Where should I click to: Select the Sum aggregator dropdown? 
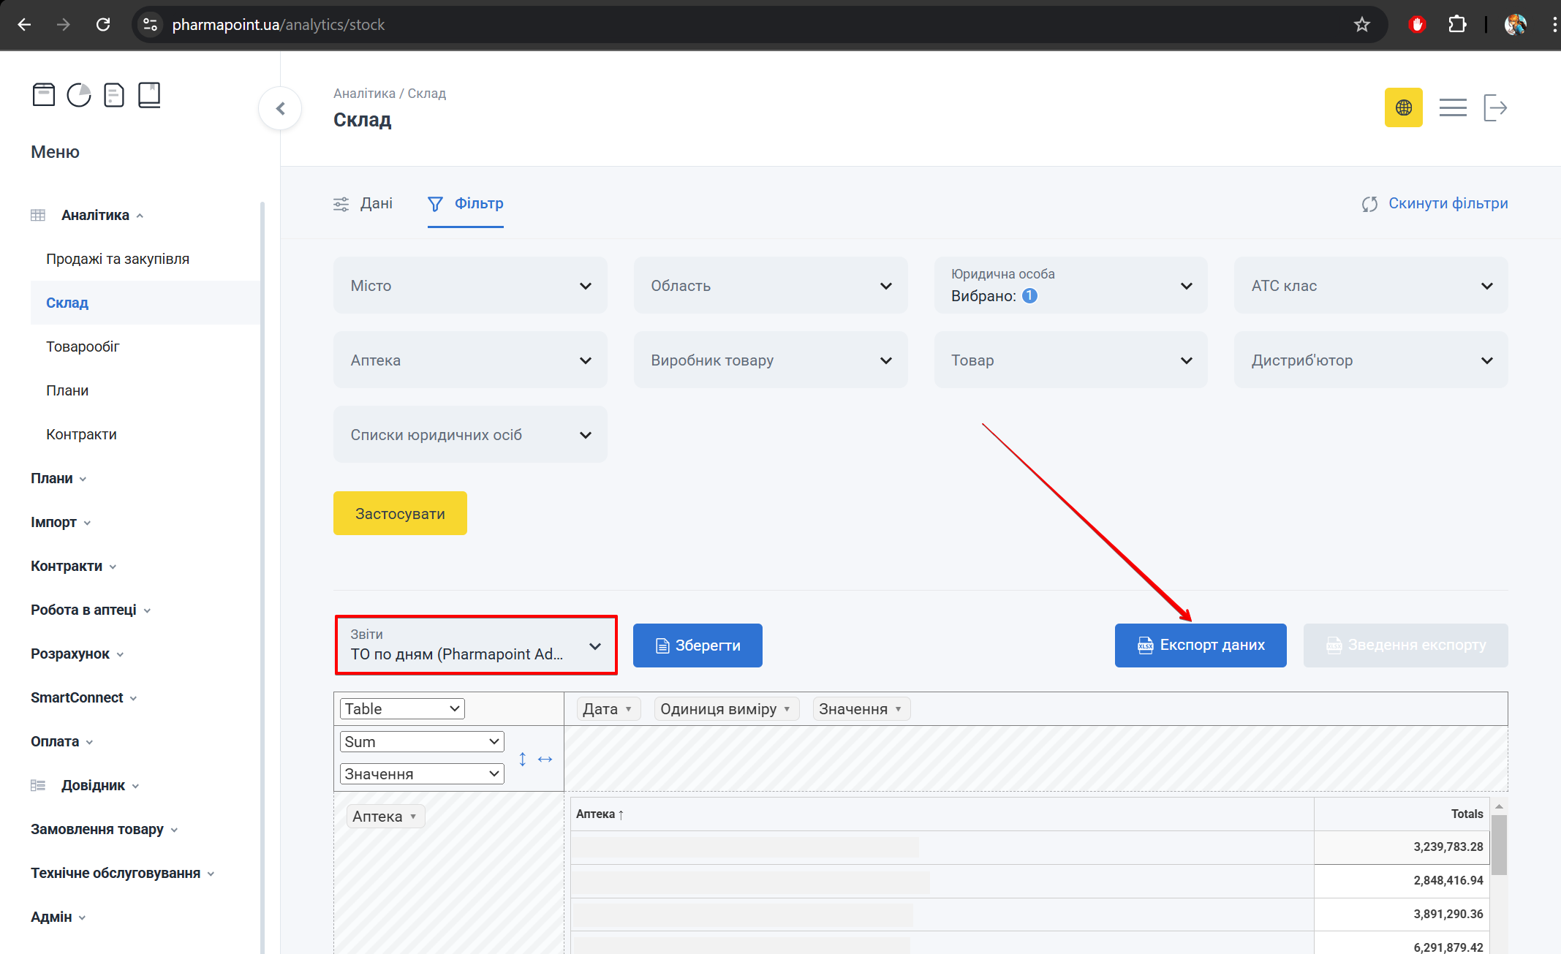pos(422,742)
